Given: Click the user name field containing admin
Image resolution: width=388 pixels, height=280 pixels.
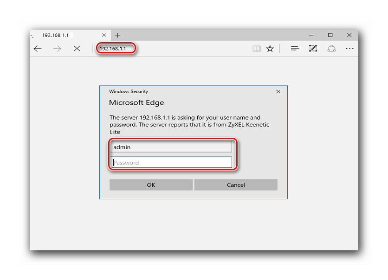Looking at the screenshot, I should (171, 147).
